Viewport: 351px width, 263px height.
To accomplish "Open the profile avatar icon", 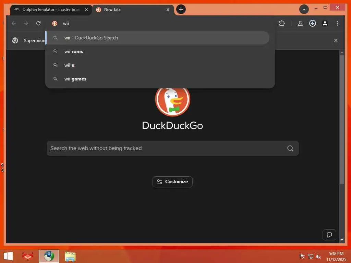I will [x=325, y=23].
